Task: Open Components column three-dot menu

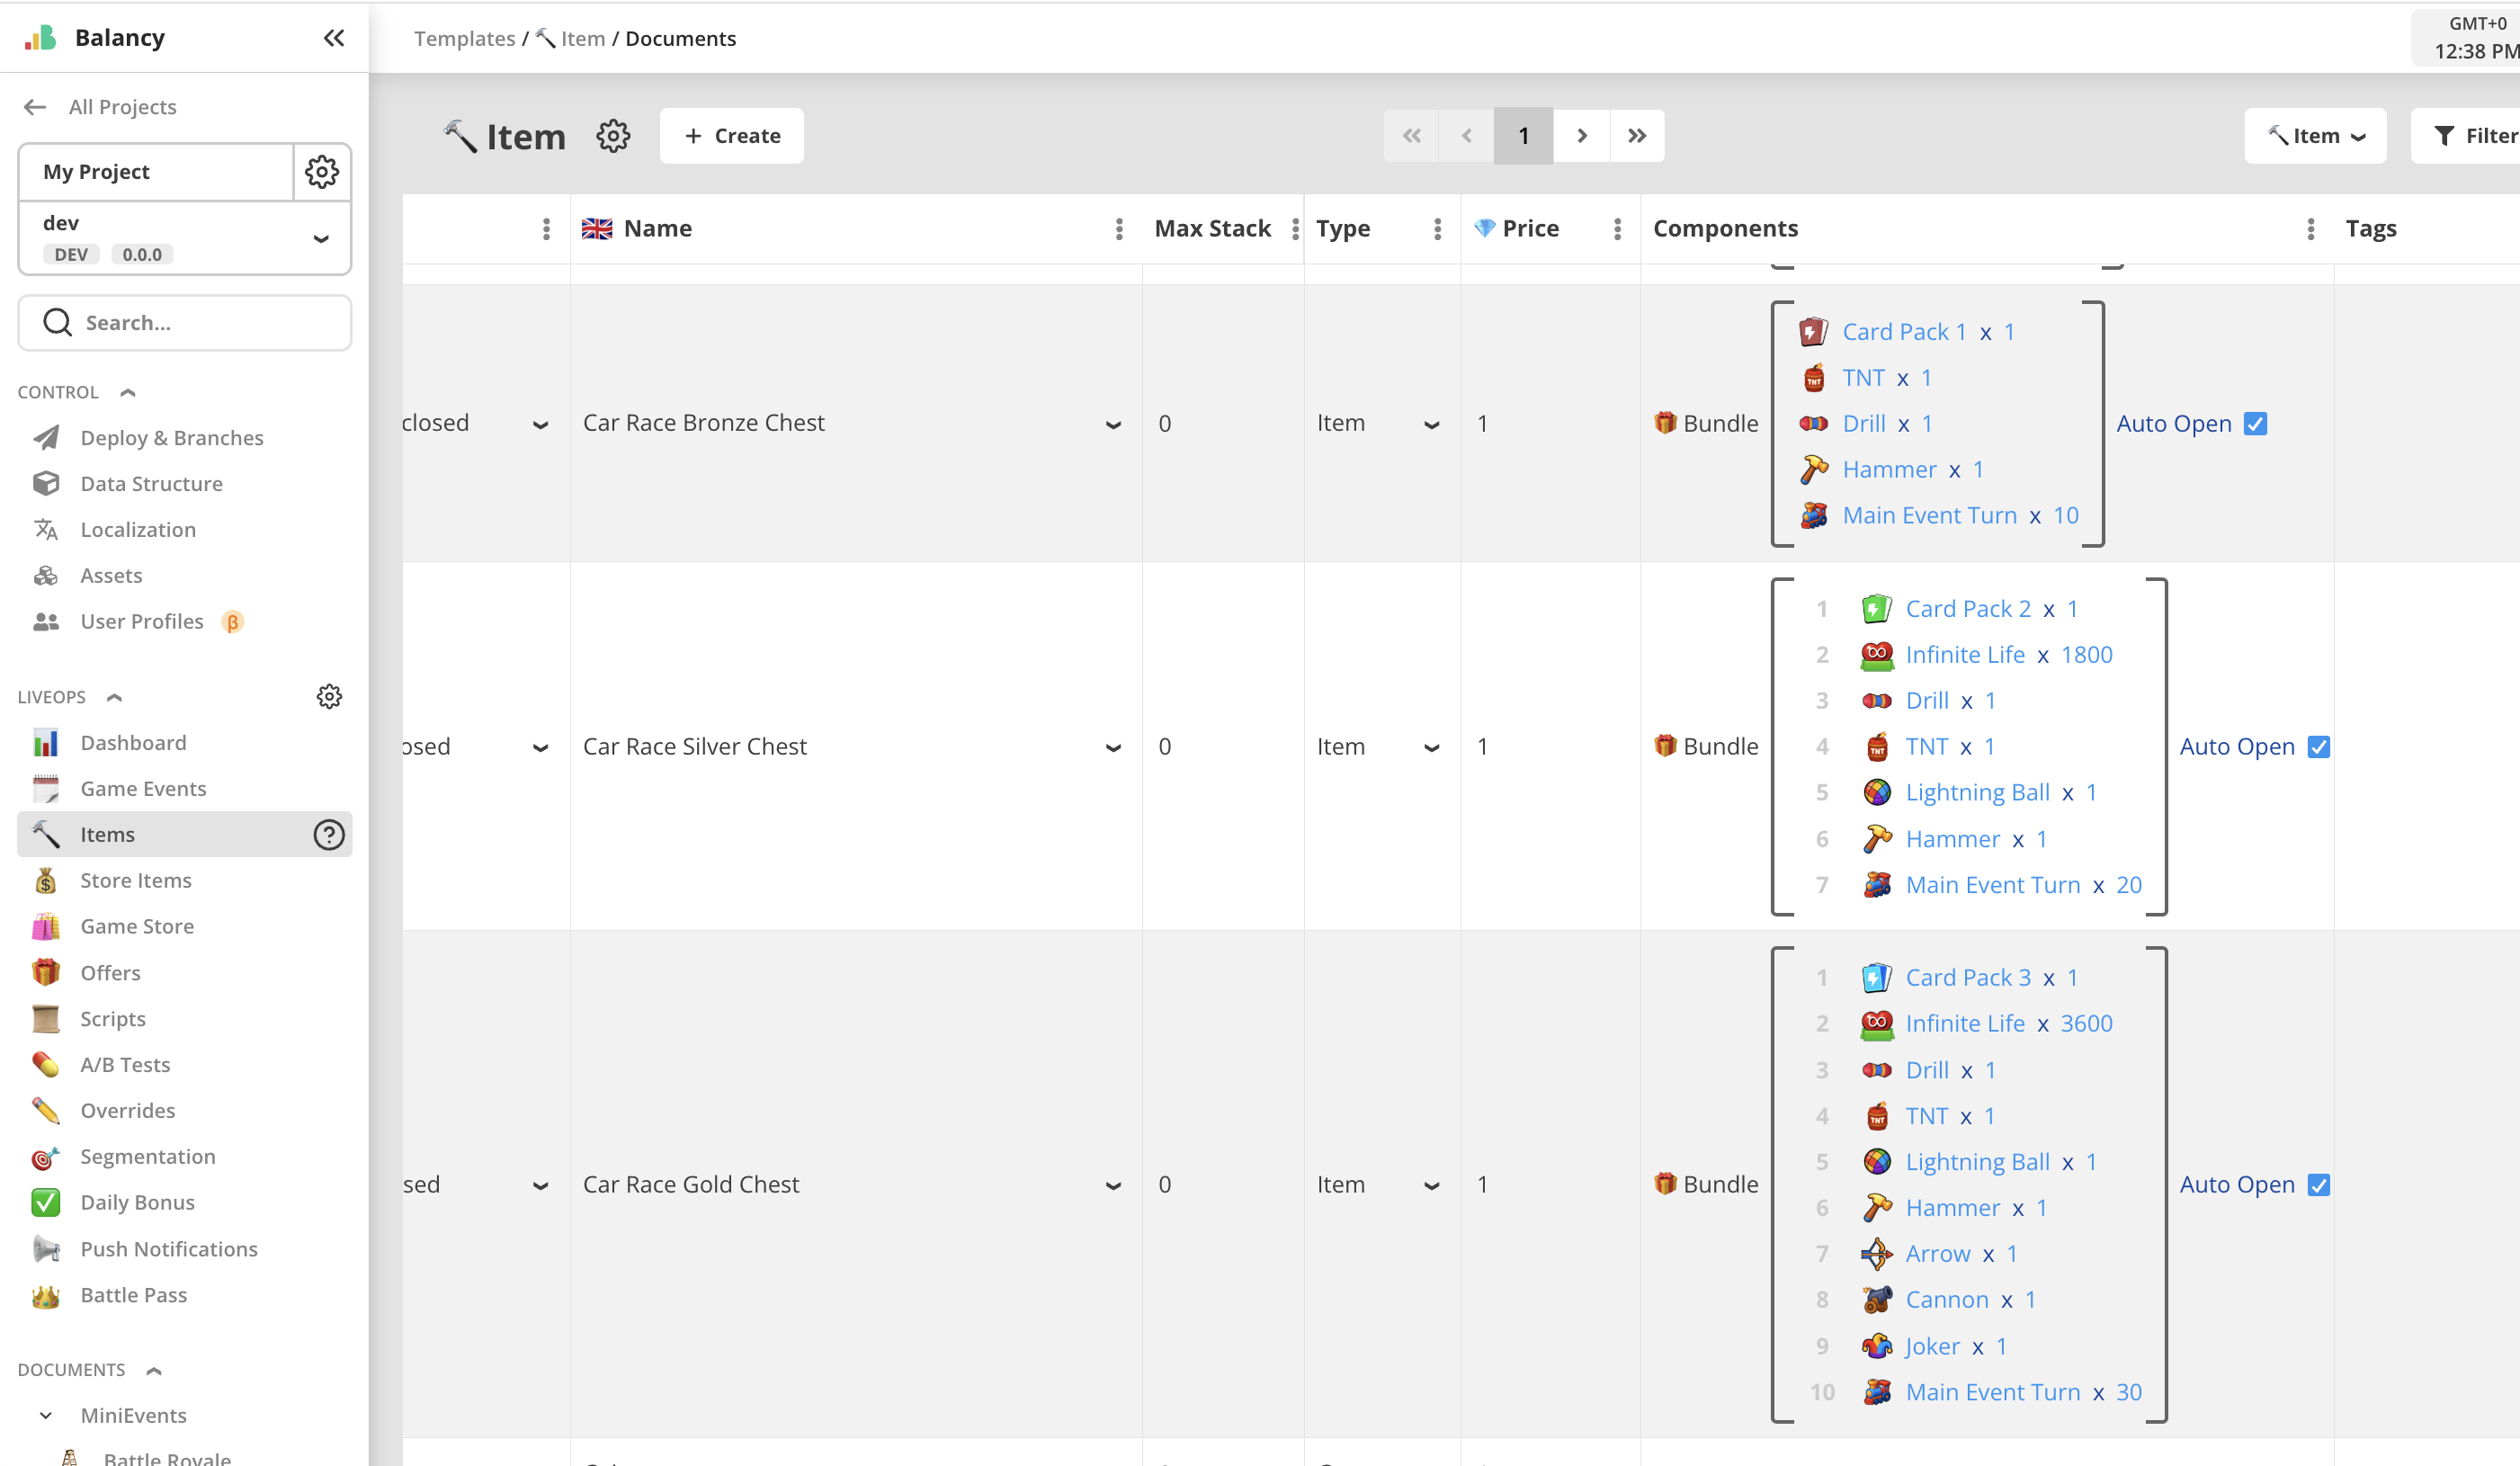Action: (2310, 229)
